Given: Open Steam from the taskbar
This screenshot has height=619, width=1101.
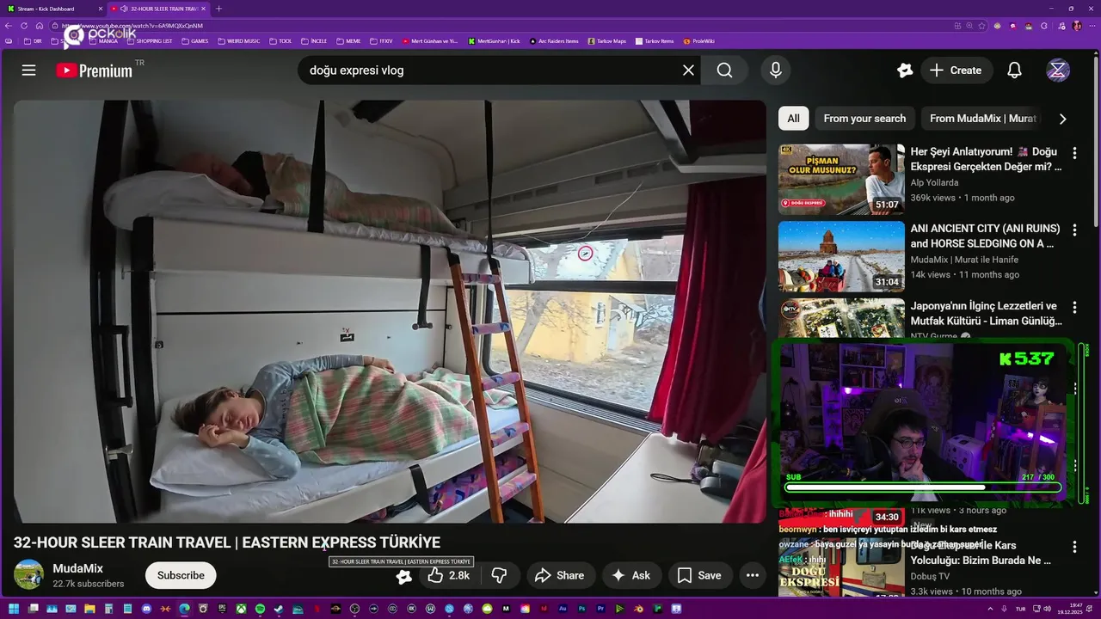Looking at the screenshot, I should tap(279, 609).
